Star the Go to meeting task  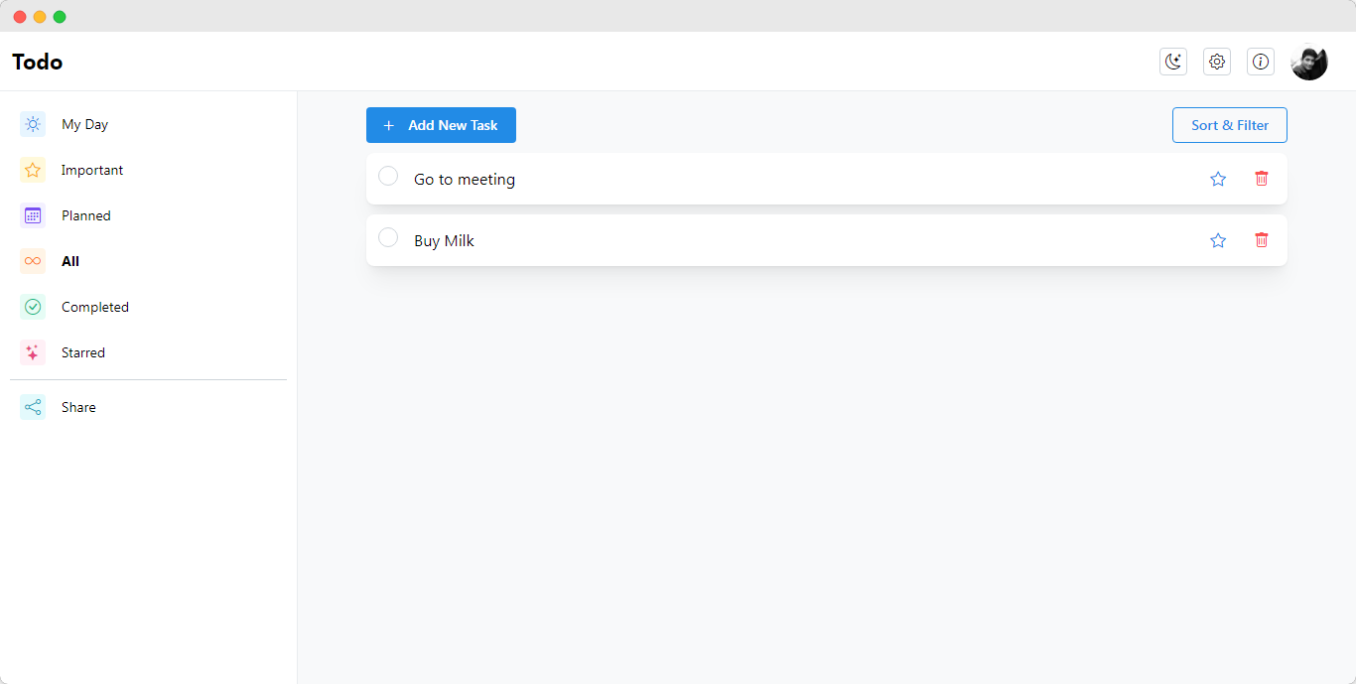[x=1218, y=179]
